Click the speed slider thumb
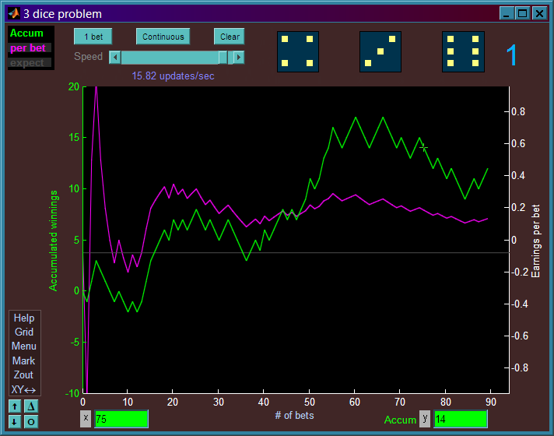 (x=223, y=58)
